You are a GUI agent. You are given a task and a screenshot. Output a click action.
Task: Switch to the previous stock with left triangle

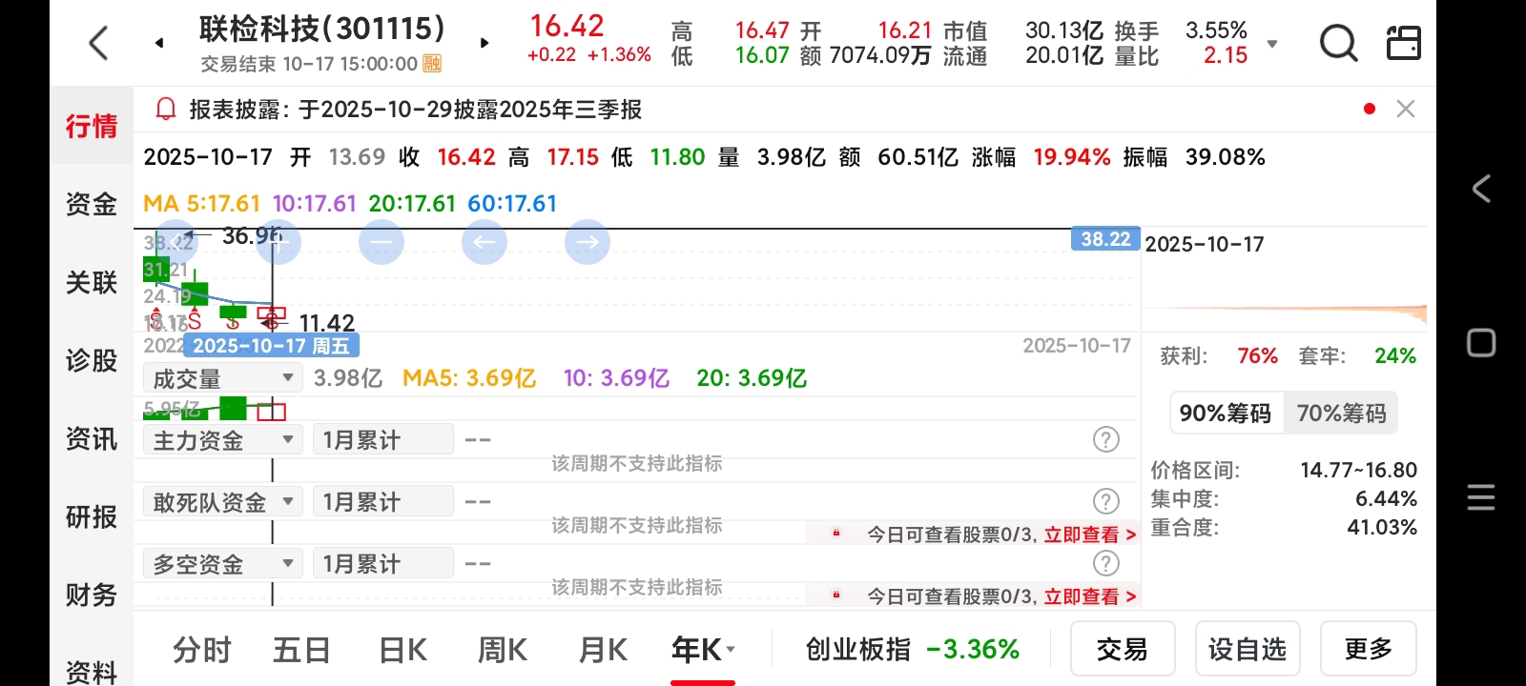(x=159, y=43)
